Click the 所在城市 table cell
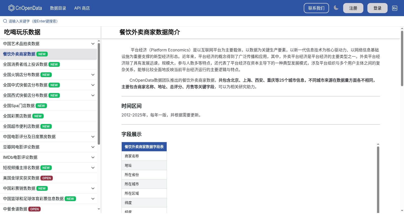Image resolution: width=404 pixels, height=217 pixels. point(144,184)
